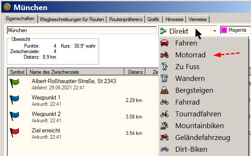This screenshot has height=156, width=251.
Task: Open the Wegbeschreibungen für Routen tab
Action: coord(72,19)
